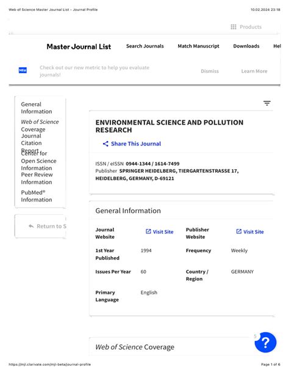Click the page URL in the footer
This screenshot has width=289, height=386.
click(x=49, y=365)
